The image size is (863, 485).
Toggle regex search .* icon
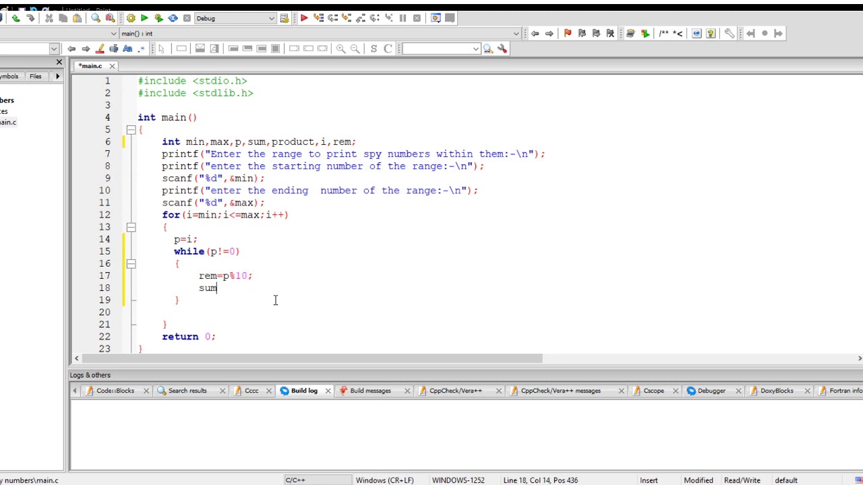(142, 48)
